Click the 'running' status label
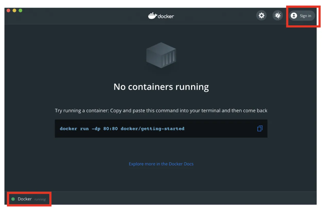Image resolution: width=325 pixels, height=211 pixels. point(40,199)
